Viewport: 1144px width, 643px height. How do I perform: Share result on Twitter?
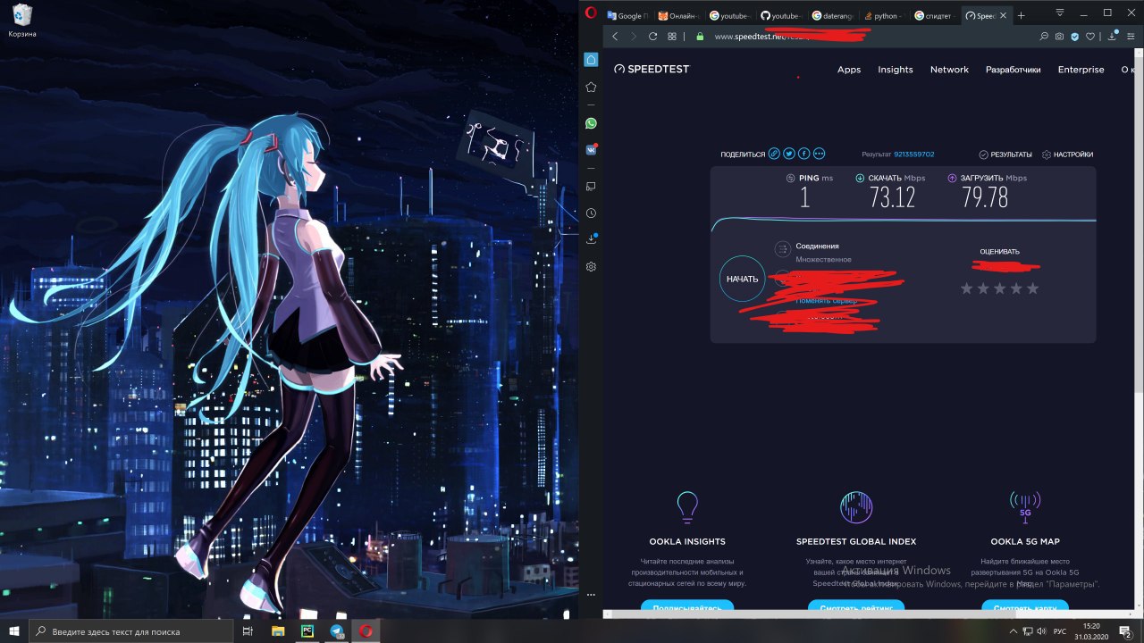[789, 154]
